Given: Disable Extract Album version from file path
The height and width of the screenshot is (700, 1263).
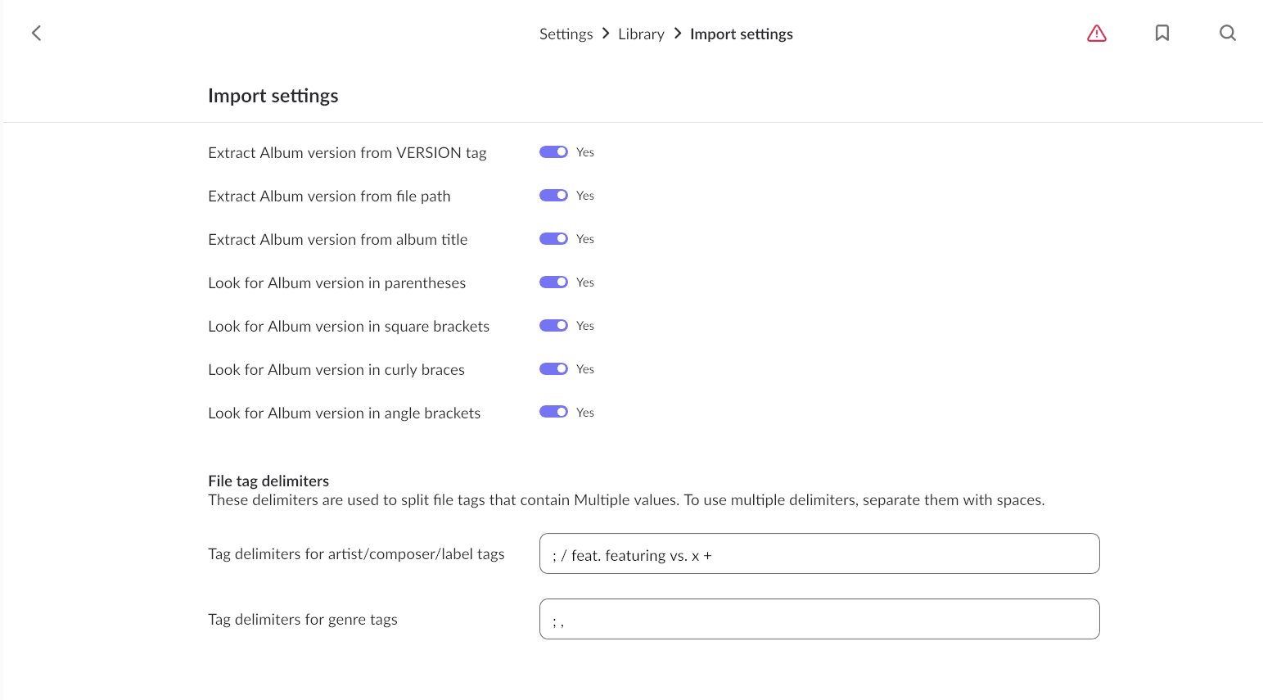Looking at the screenshot, I should click(x=553, y=196).
